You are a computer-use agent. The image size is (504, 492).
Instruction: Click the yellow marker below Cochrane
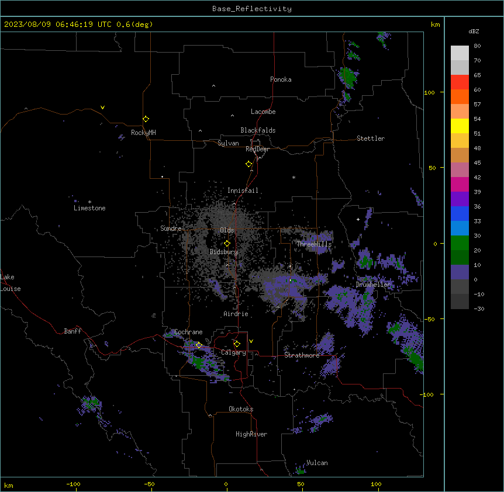pyautogui.click(x=199, y=345)
